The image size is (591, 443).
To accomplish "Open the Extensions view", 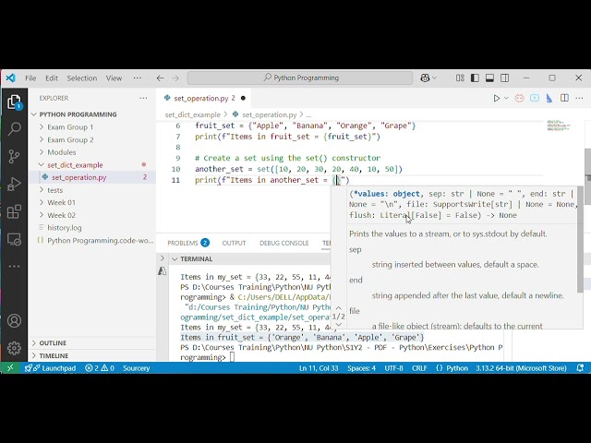I will pos(14,211).
